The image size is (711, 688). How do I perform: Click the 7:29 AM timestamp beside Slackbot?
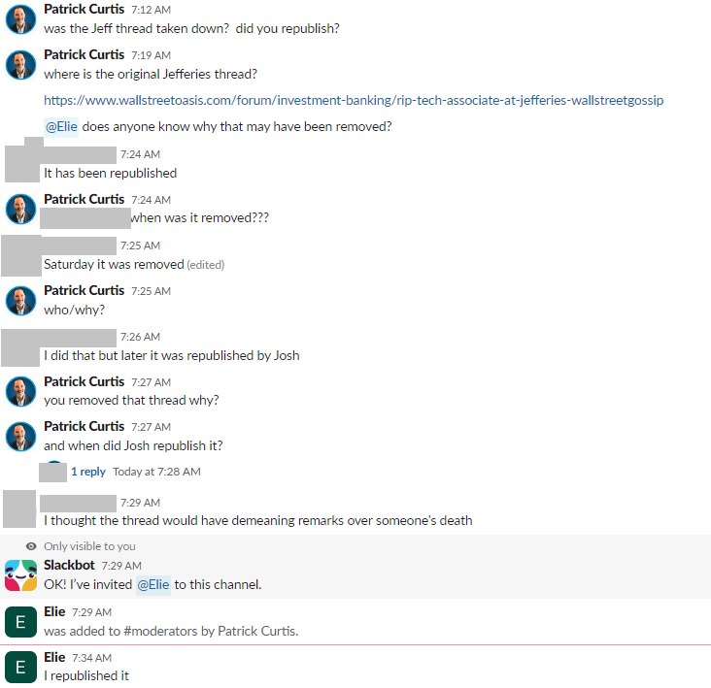coord(121,566)
